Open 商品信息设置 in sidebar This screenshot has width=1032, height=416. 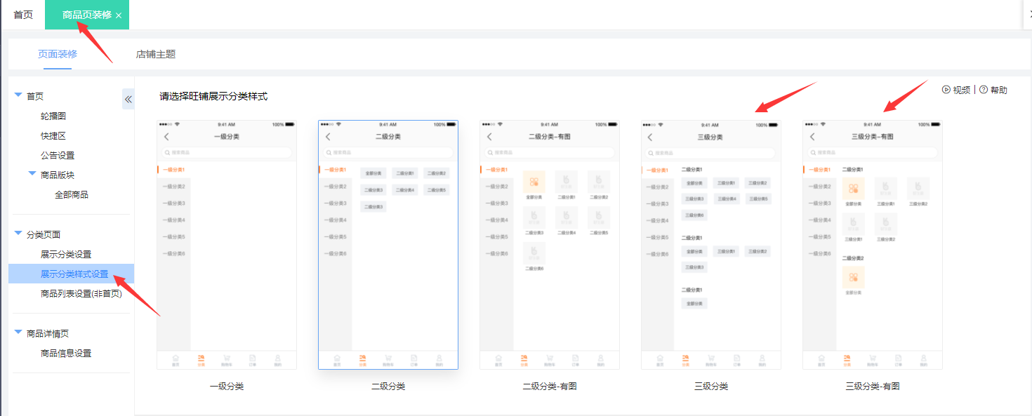66,353
